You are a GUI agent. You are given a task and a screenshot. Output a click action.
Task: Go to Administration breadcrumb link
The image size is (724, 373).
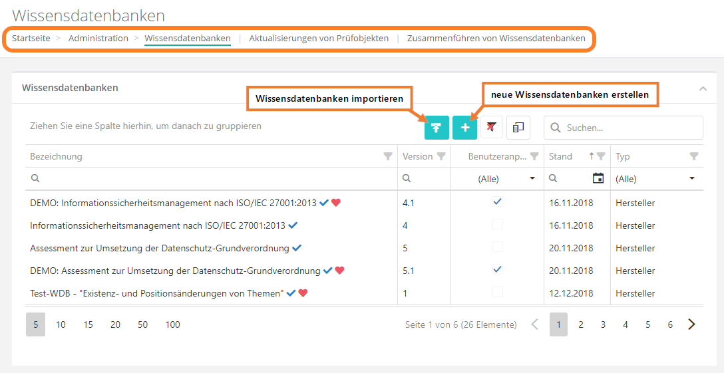(x=98, y=39)
